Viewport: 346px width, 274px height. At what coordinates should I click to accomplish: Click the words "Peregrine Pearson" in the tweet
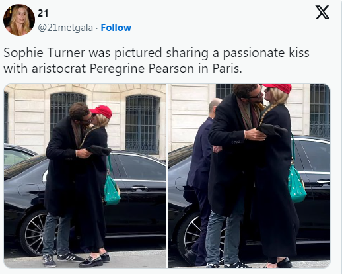[x=143, y=68]
